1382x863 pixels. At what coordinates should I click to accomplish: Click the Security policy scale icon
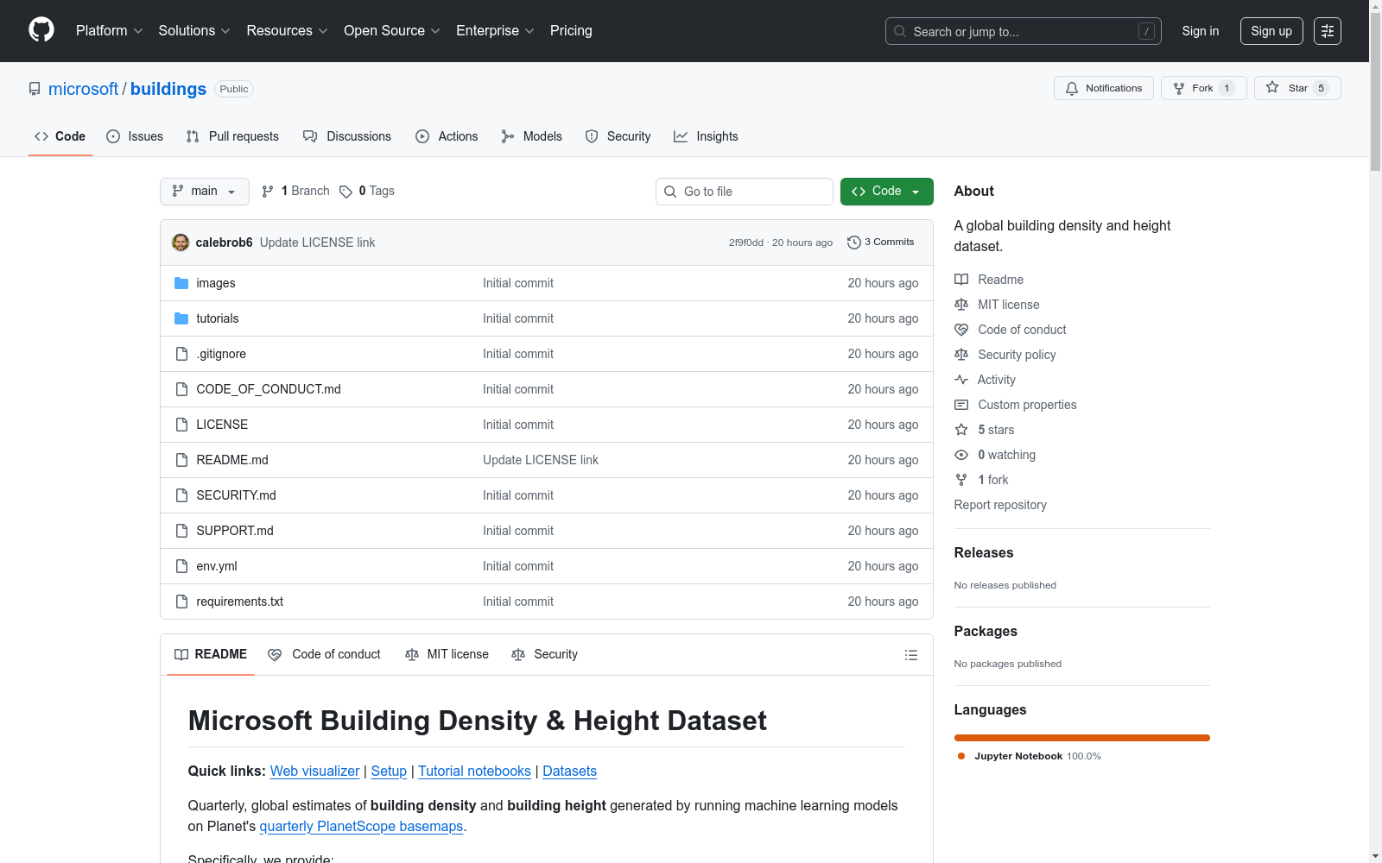tap(961, 355)
